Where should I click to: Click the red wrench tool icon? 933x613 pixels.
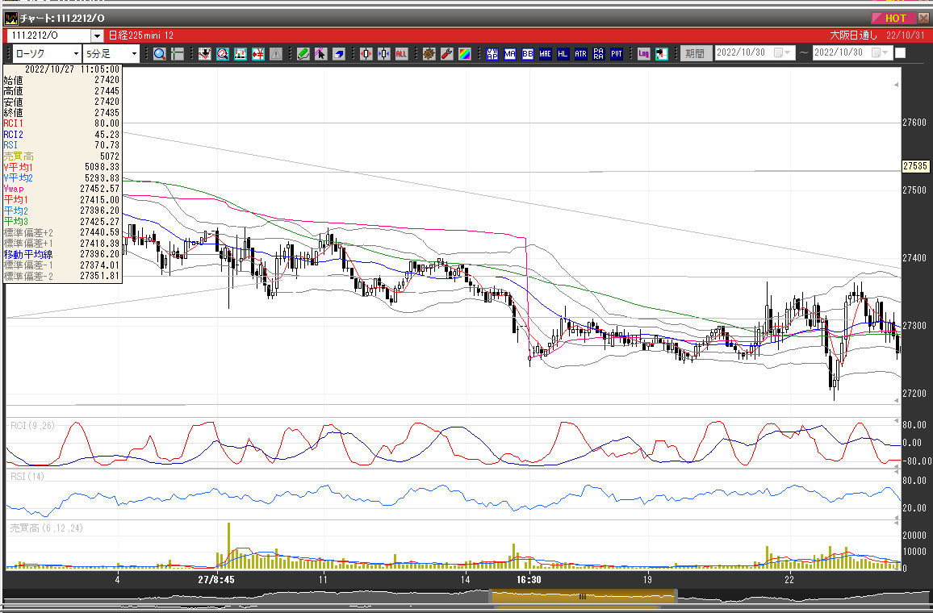[x=447, y=53]
